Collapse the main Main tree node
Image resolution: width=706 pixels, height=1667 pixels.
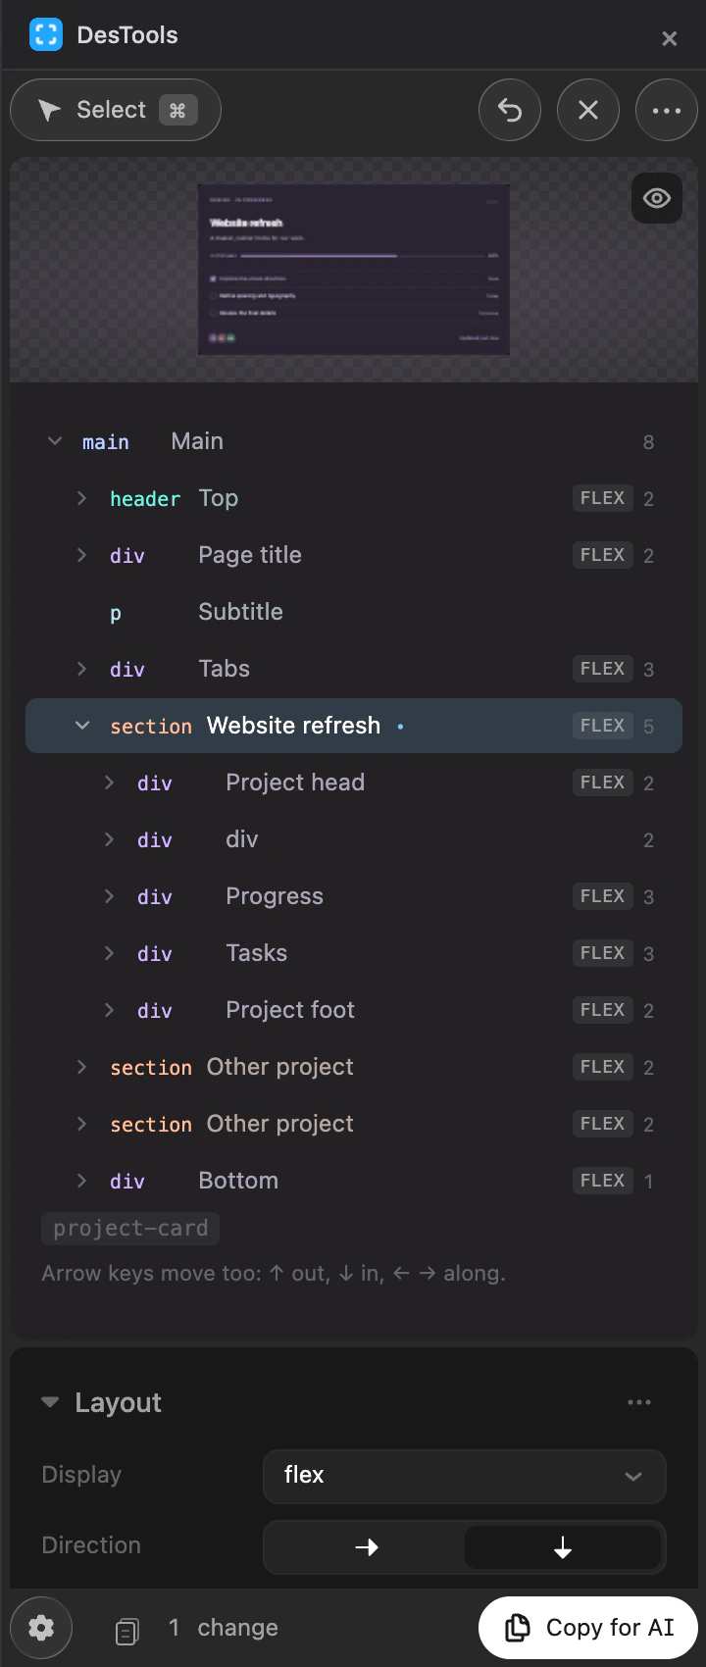(55, 442)
